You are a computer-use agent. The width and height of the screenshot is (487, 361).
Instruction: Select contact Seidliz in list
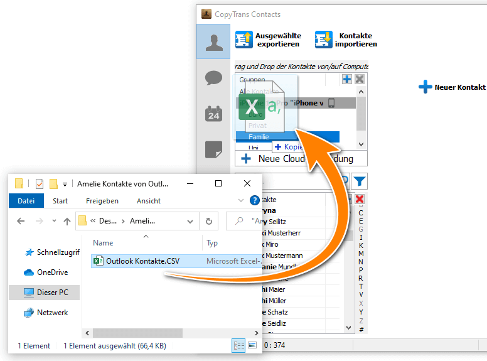(301, 323)
